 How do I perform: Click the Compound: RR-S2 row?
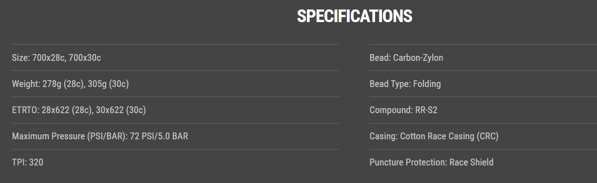click(x=403, y=110)
